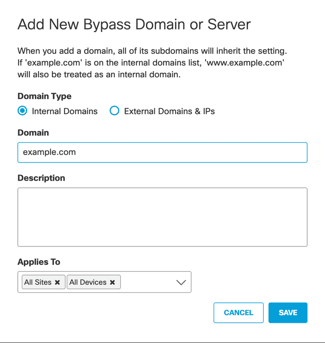Viewport: 325px width, 343px height.
Task: Open the Applies To combo box empty area
Action: pyautogui.click(x=147, y=282)
